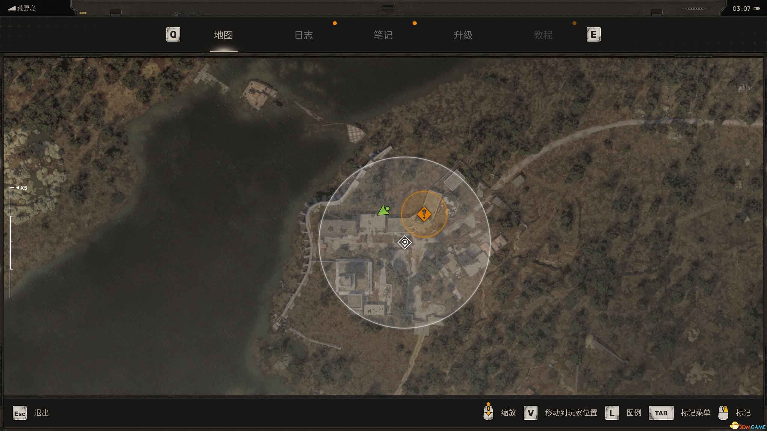Click the Esc key icon
The width and height of the screenshot is (767, 431).
20,413
